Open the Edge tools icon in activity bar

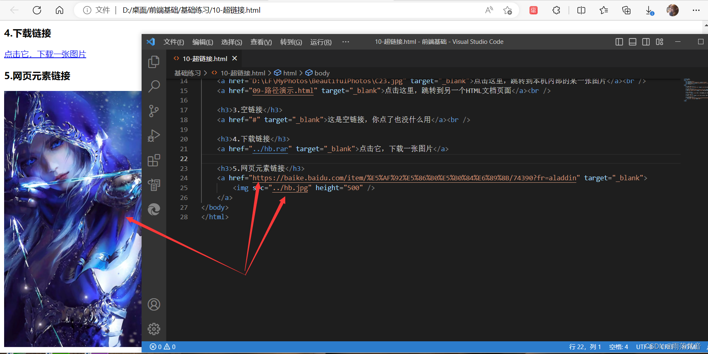154,209
